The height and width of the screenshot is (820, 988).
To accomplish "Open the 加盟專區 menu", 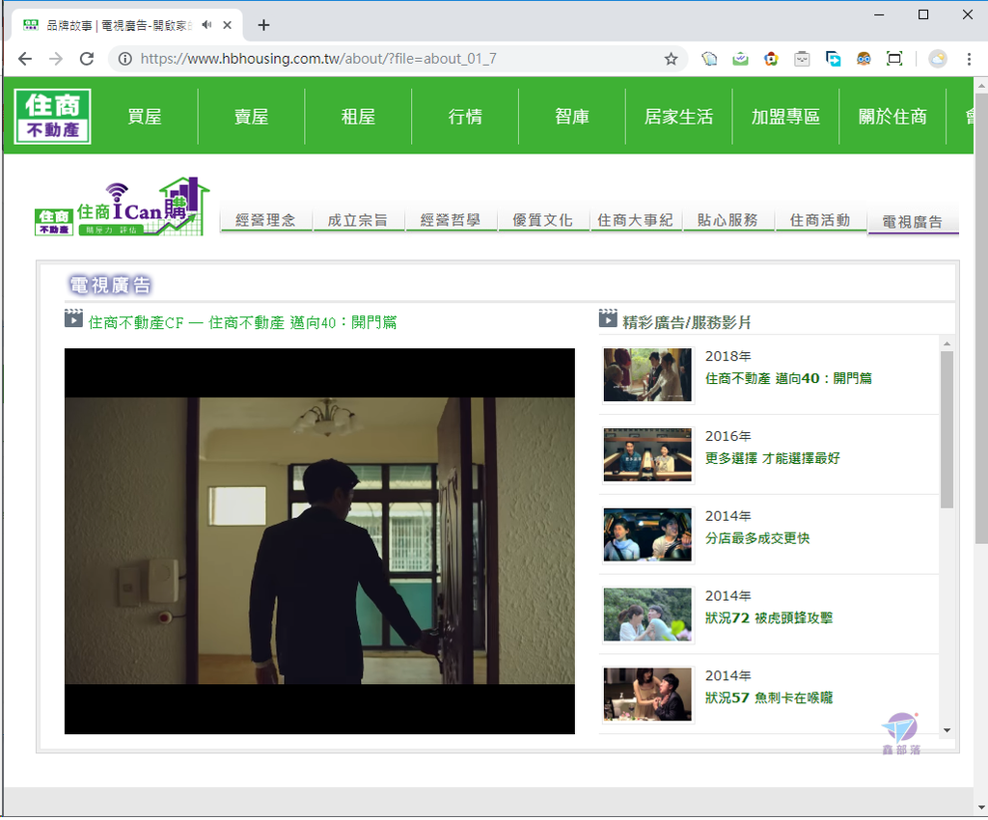I will pos(785,117).
